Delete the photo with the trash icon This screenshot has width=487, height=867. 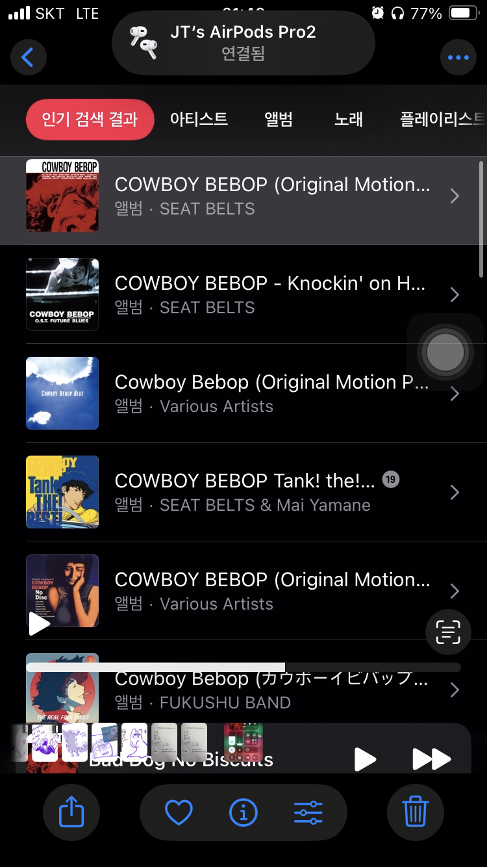415,812
